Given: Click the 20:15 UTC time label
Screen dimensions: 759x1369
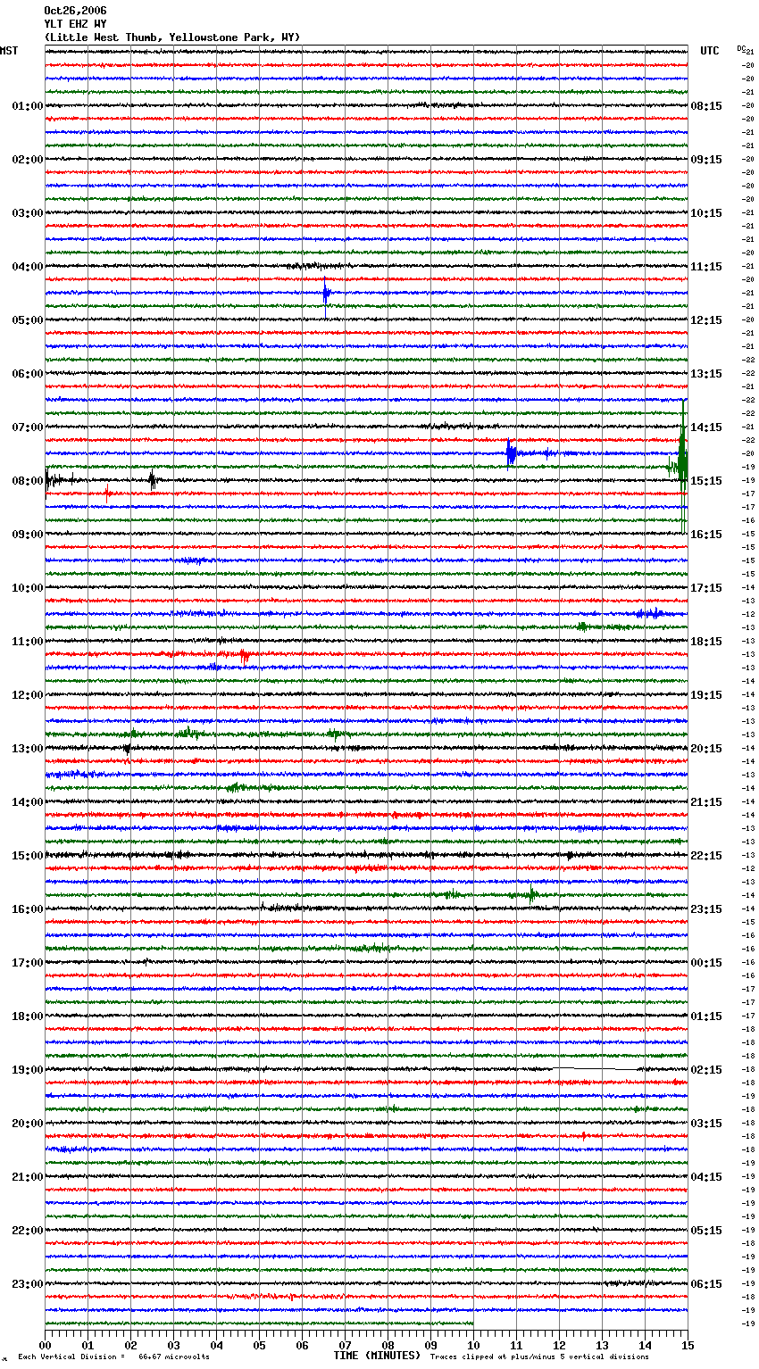Looking at the screenshot, I should tap(706, 749).
